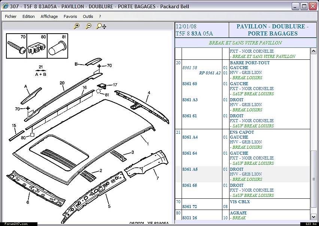Click diagram callout 16 on the drawing

85,87
